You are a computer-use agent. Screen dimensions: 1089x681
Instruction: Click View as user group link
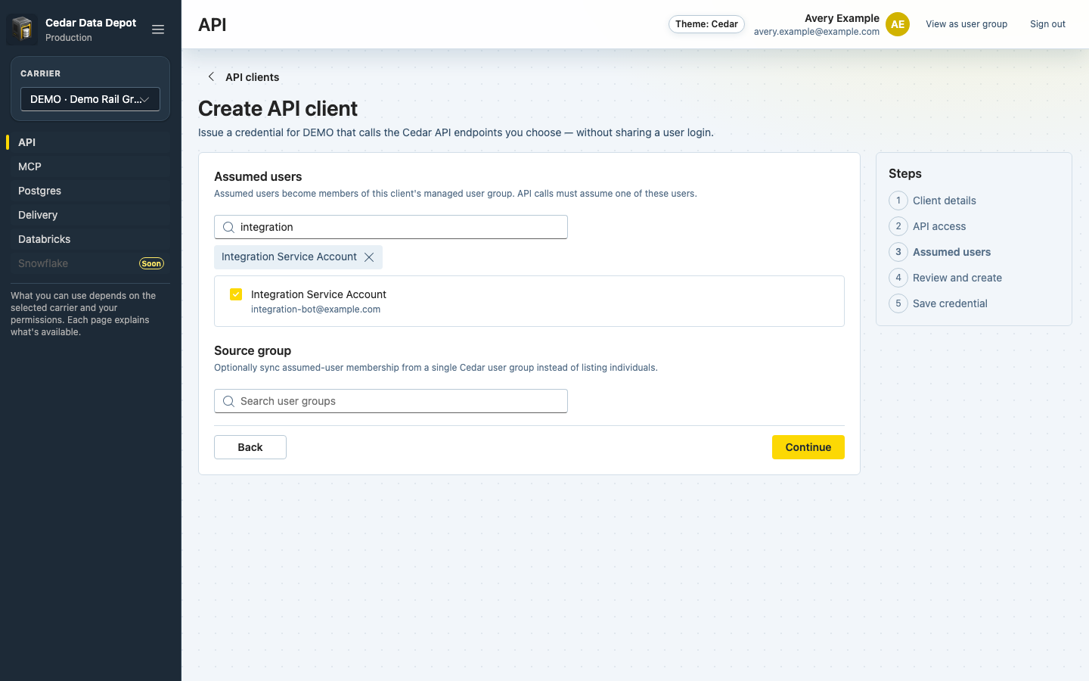(x=966, y=24)
